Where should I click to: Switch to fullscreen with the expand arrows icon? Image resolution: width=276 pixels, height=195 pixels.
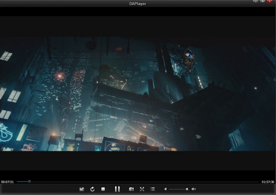coord(142,189)
